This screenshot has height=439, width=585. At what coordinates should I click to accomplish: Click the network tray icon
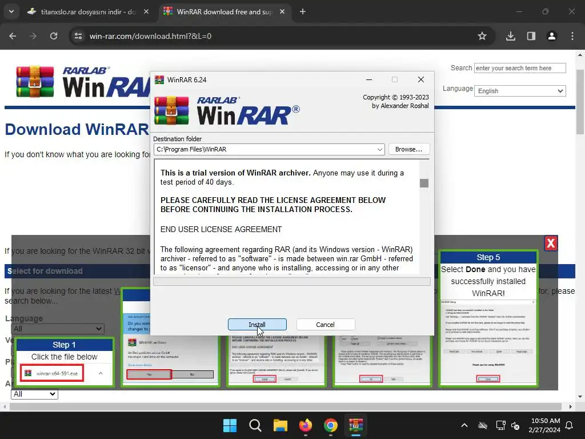click(x=500, y=425)
